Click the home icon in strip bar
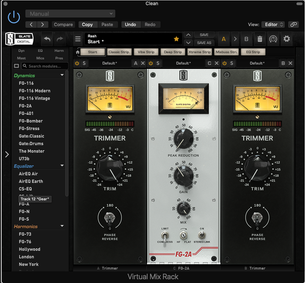305x283 pixels. click(78, 52)
